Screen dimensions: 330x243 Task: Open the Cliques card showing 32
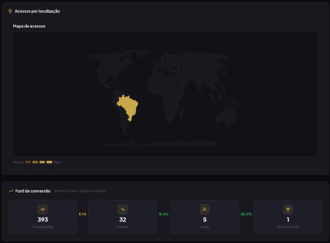123,217
